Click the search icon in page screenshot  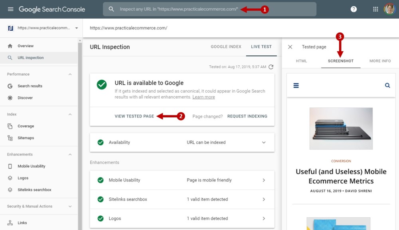387,85
